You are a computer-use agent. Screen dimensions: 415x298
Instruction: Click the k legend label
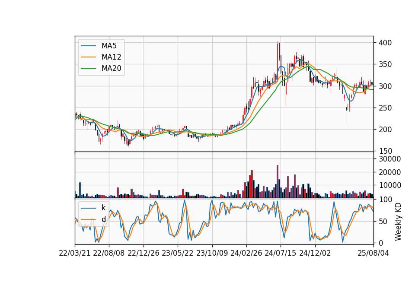(x=103, y=208)
